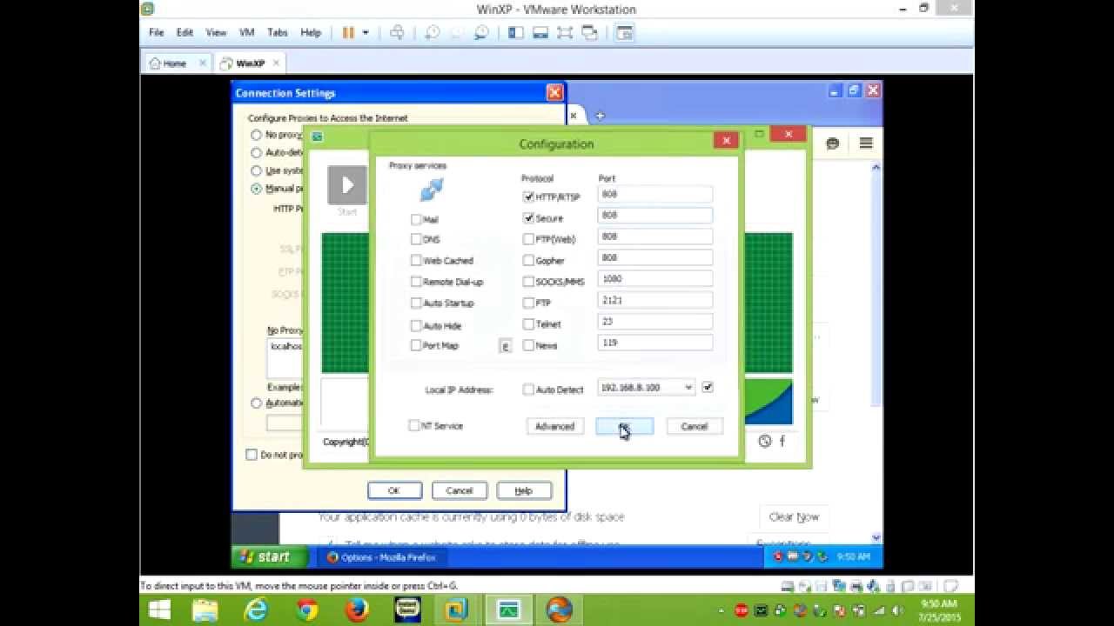Image resolution: width=1114 pixels, height=626 pixels.
Task: Click the Advanced button in Configuration
Action: [x=554, y=426]
